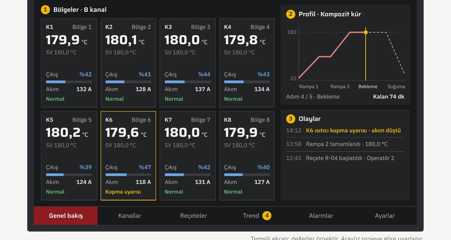Click the K3 output bar showing %44

pos(187,82)
